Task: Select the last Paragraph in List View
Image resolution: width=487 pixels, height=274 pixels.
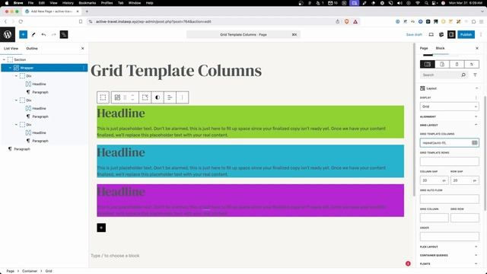Action: point(22,149)
